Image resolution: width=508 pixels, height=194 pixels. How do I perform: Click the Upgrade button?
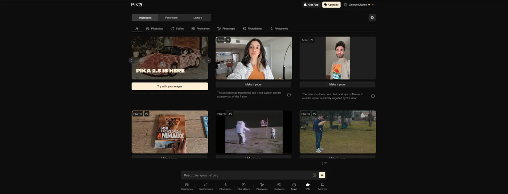[x=331, y=5]
